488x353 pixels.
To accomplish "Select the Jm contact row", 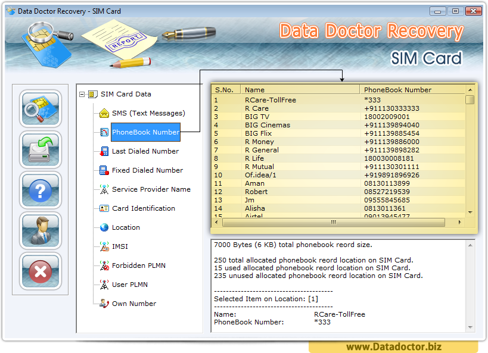I will pyautogui.click(x=338, y=200).
